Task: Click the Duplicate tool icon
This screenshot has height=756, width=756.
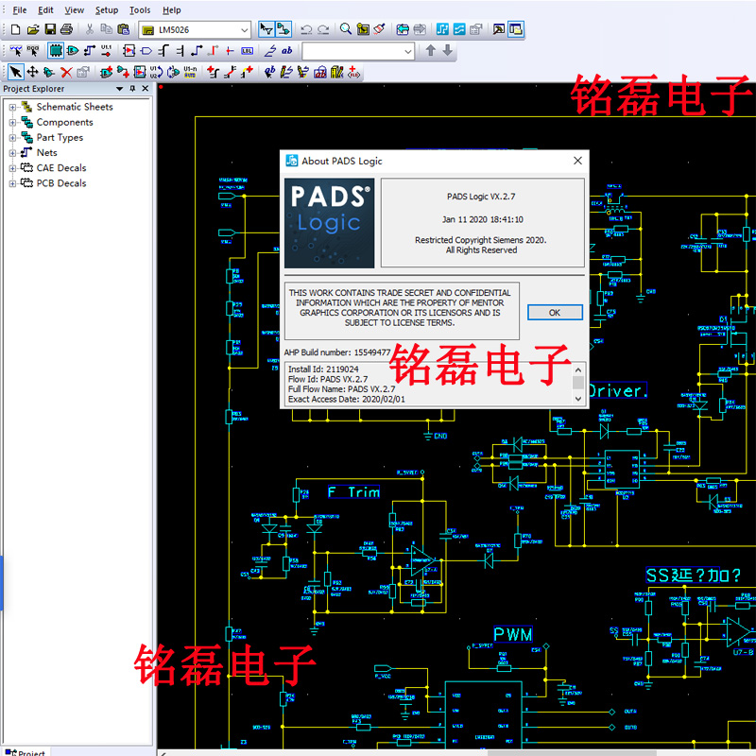Action: tap(49, 73)
